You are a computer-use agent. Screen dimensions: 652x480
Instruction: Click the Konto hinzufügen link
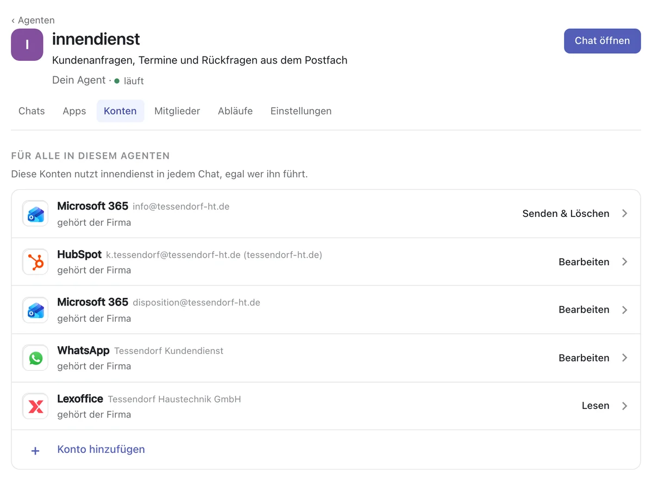coord(101,450)
